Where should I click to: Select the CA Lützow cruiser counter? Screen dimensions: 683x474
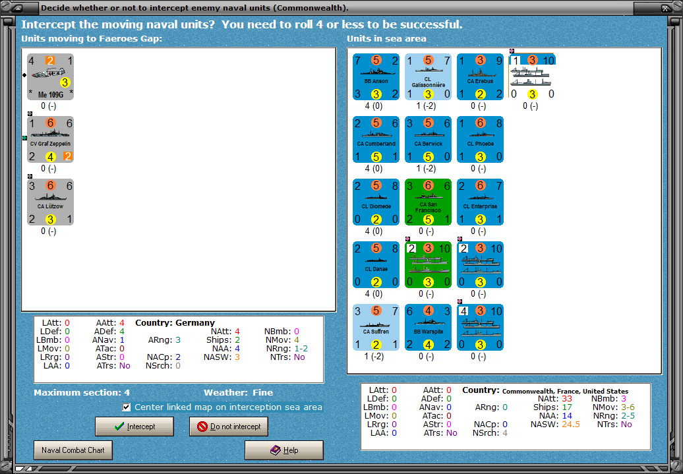click(50, 202)
